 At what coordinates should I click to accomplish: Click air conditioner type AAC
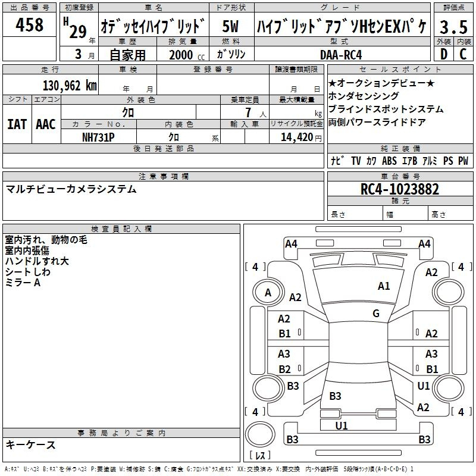coord(46,124)
